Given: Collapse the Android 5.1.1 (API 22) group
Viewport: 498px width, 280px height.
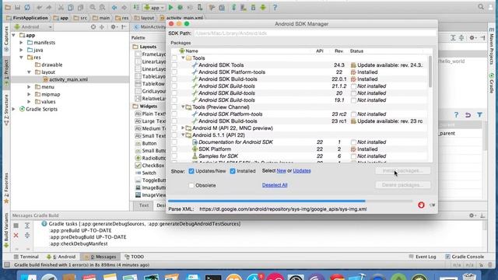Looking at the screenshot, I should (184, 135).
